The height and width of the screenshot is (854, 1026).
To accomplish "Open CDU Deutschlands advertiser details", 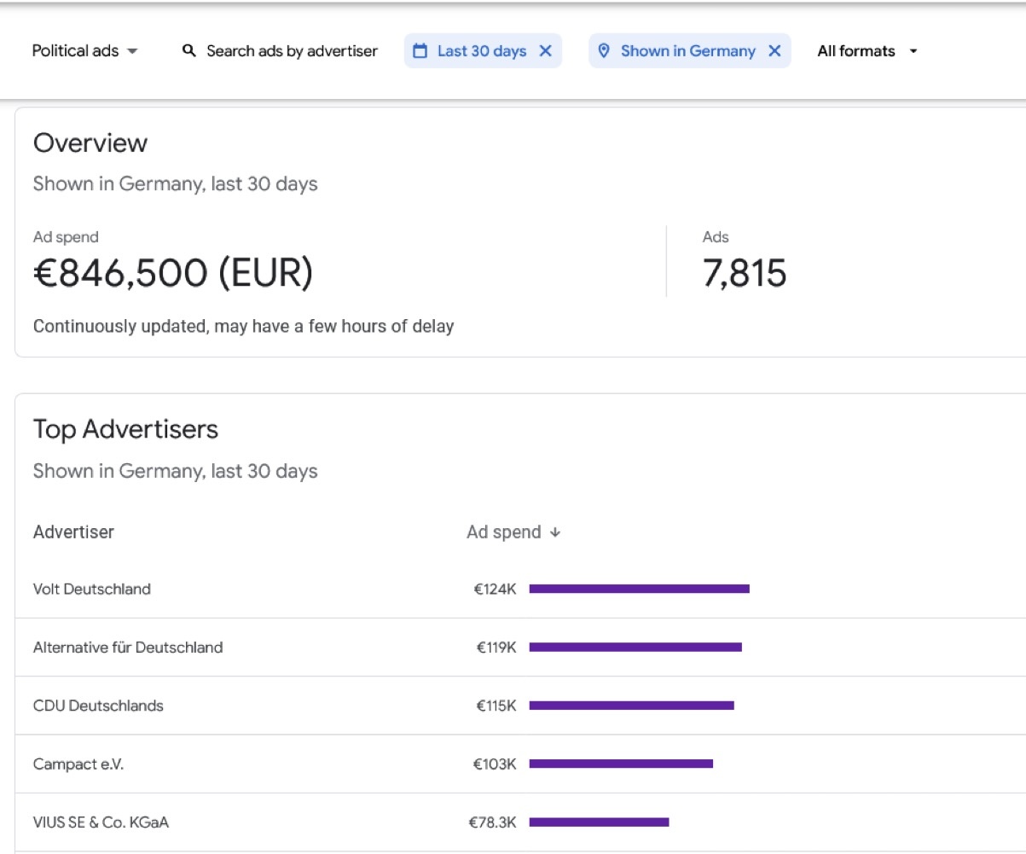I will click(x=98, y=706).
